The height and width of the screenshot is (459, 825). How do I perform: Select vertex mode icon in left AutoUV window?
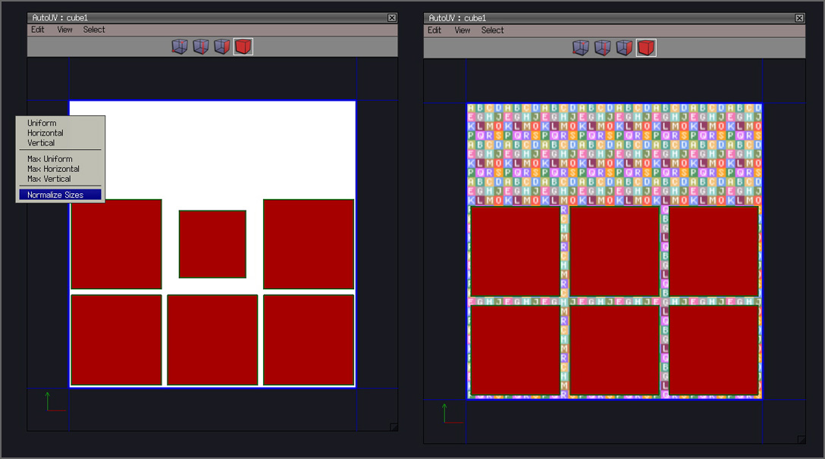pyautogui.click(x=180, y=47)
